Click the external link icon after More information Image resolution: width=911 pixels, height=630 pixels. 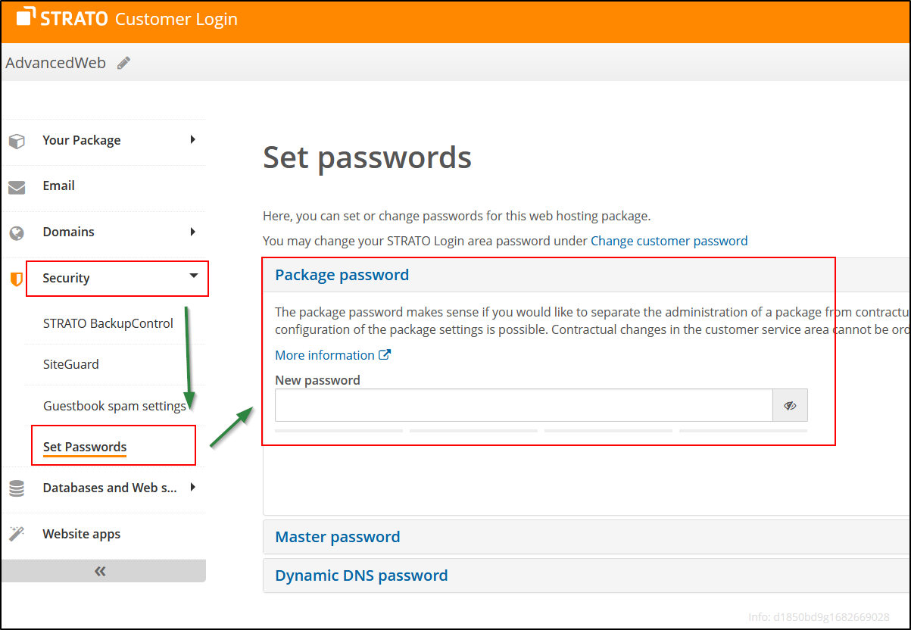point(385,354)
